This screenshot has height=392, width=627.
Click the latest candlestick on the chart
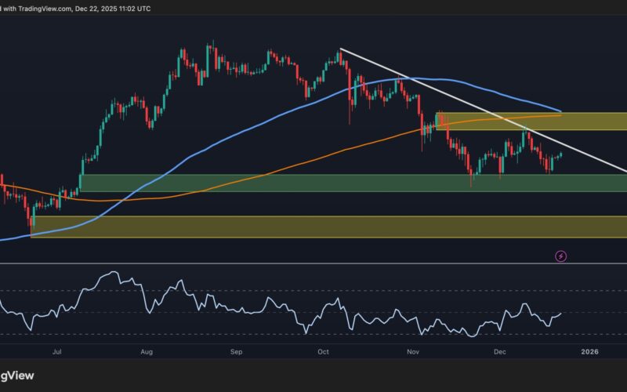click(x=561, y=154)
